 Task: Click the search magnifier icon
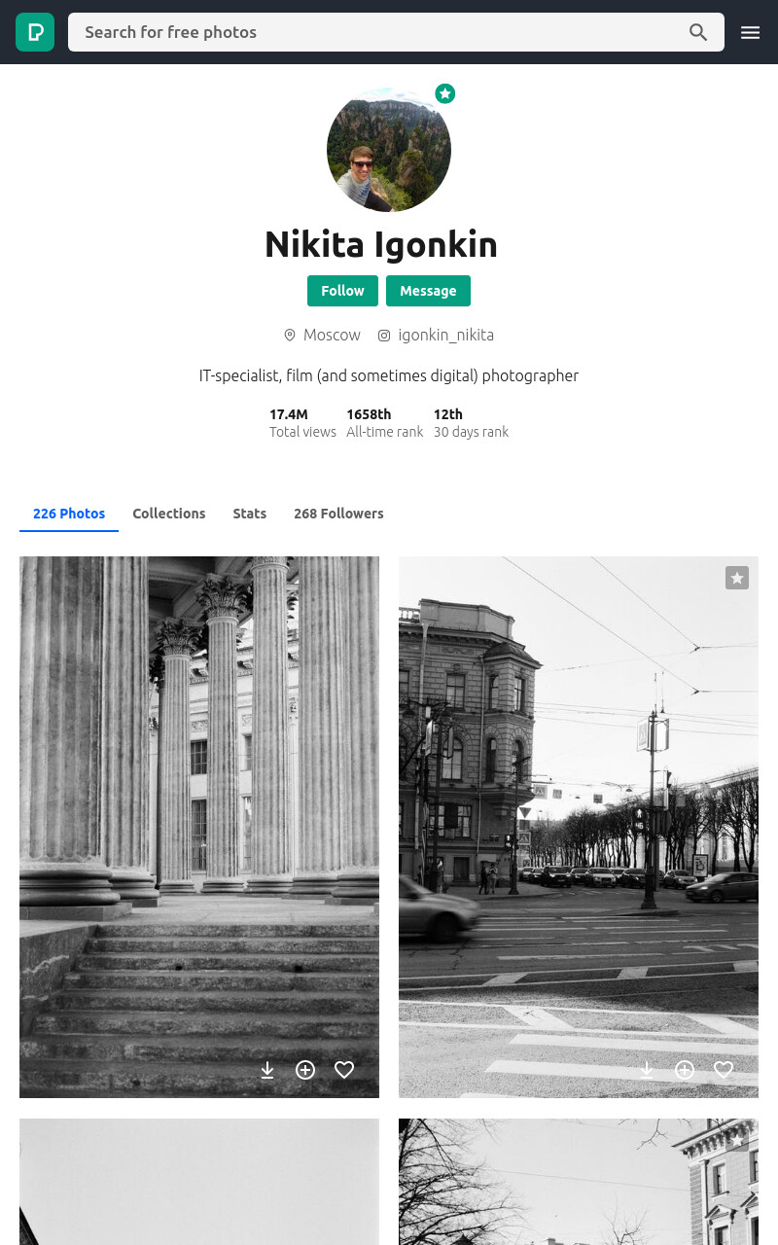point(698,32)
